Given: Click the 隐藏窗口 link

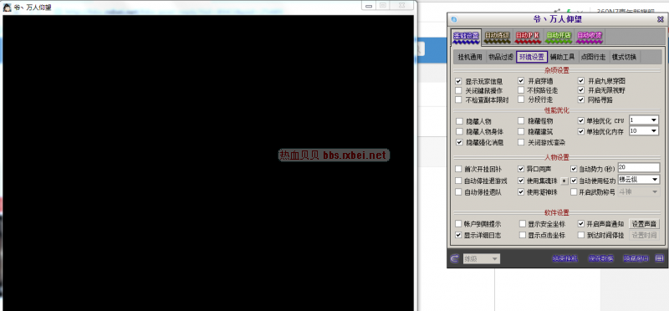Looking at the screenshot, I should coord(636,258).
